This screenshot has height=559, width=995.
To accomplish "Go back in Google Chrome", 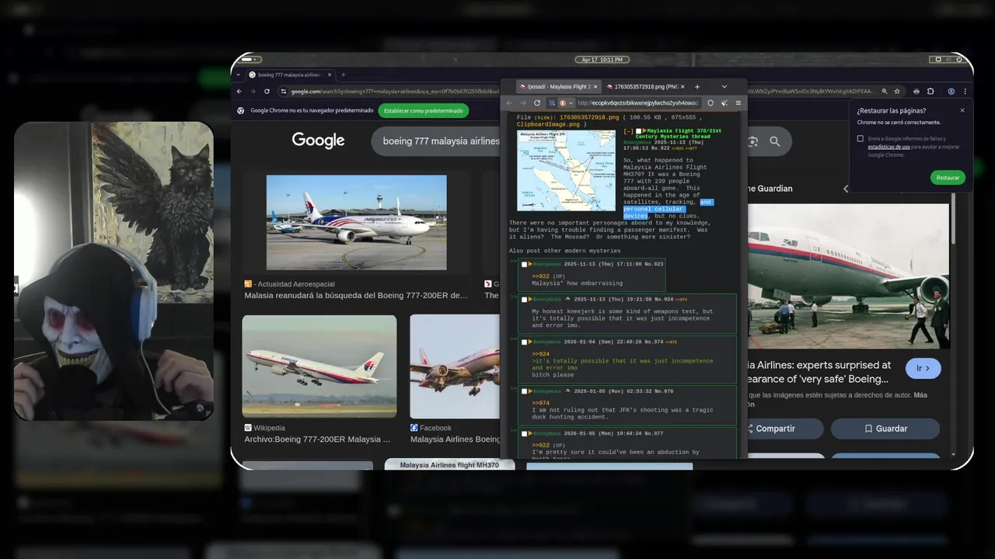I will pos(240,91).
